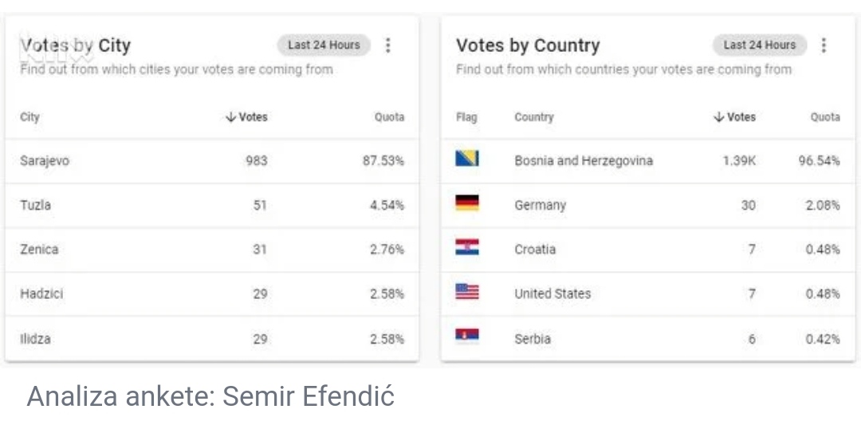The width and height of the screenshot is (861, 421).
Task: Open the Votes by City options menu
Action: [x=387, y=45]
